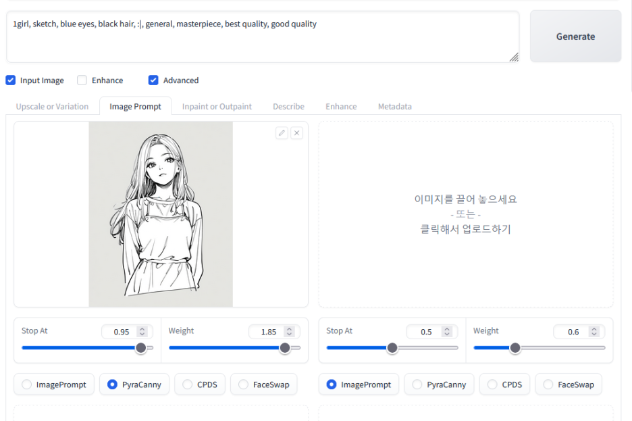Toggle the Advanced checkbox

click(153, 80)
